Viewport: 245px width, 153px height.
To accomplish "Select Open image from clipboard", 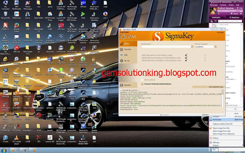I will click(x=226, y=134).
